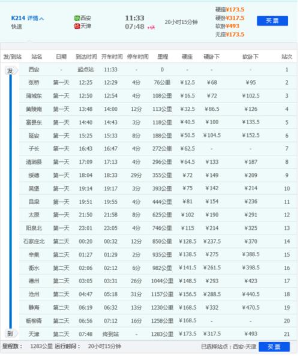Click the green origin icon next to 西安
The width and height of the screenshot is (300, 357).
tap(77, 18)
